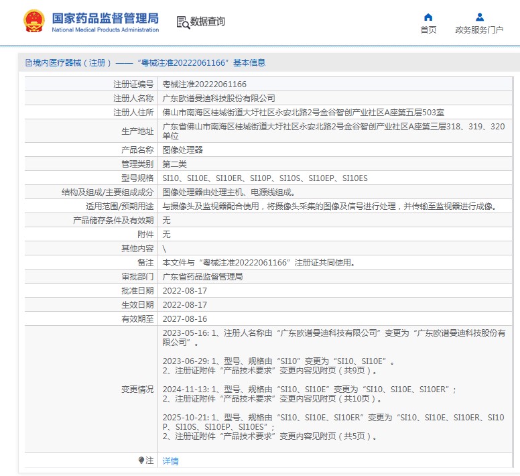Click the 境内医疗器械(注册) basic info heading
The image size is (520, 476).
pyautogui.click(x=145, y=63)
